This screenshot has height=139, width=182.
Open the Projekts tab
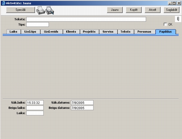coord(89,32)
